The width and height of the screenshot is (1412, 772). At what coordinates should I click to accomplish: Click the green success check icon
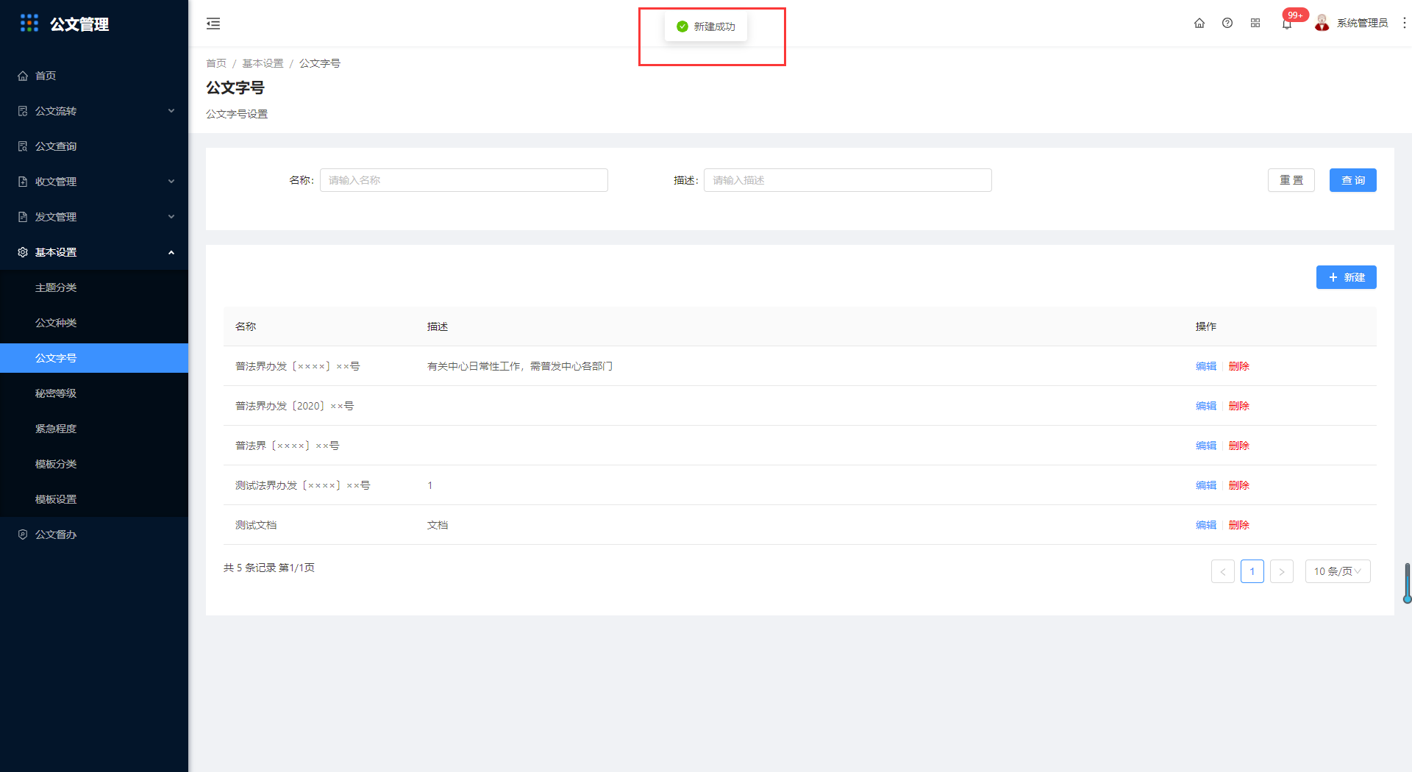[x=682, y=26]
